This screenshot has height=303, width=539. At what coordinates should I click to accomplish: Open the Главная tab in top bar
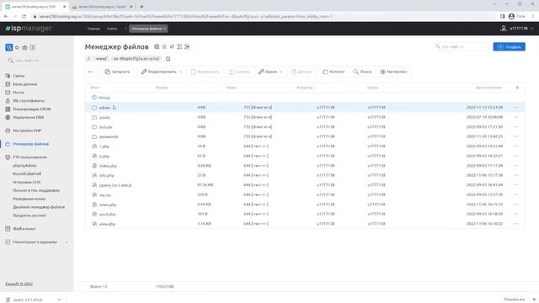pos(93,29)
